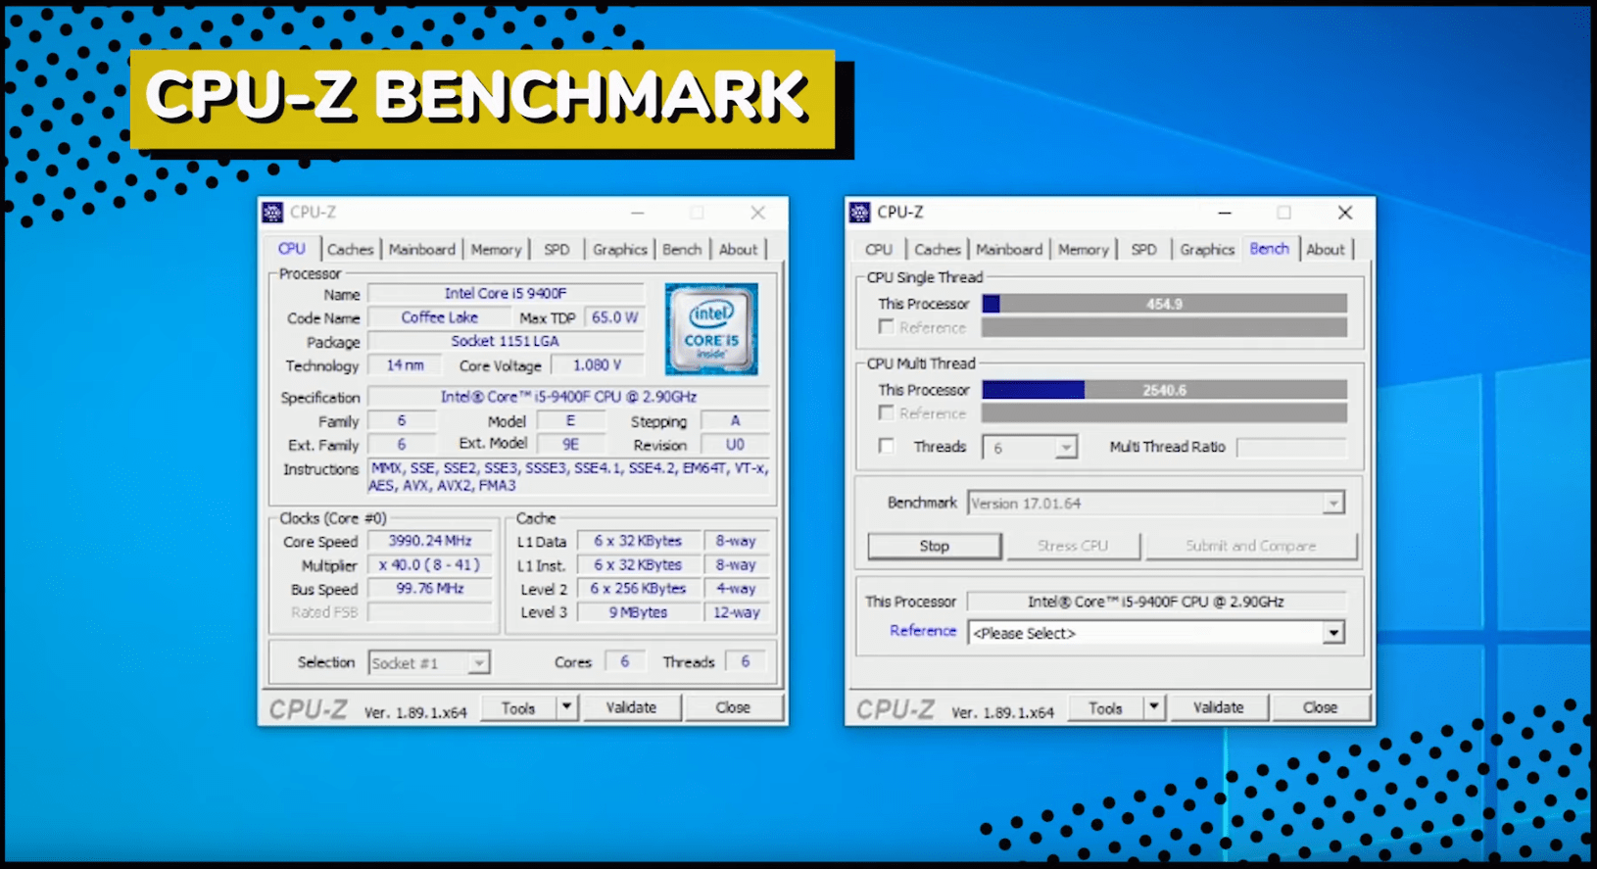1597x869 pixels.
Task: Click Close button in left window
Action: point(733,707)
